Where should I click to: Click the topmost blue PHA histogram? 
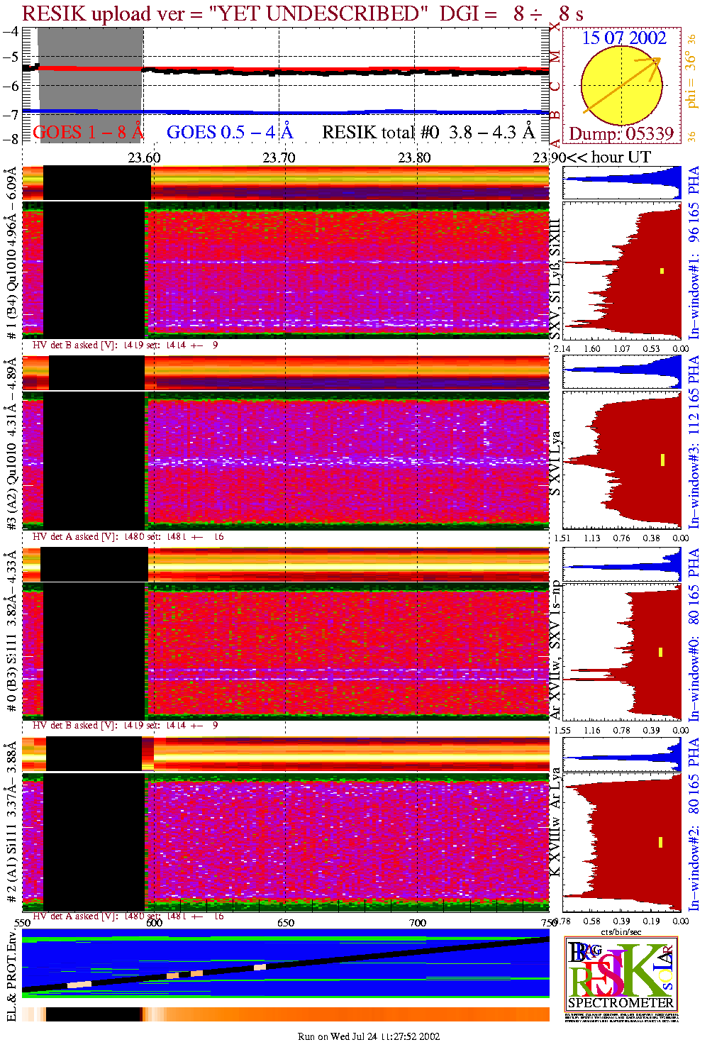[621, 182]
